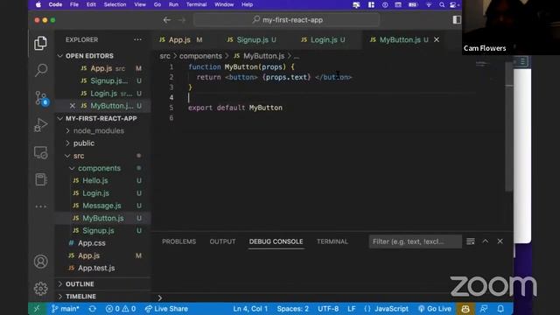The height and width of the screenshot is (315, 560).
Task: Toggle primary sidebar layout icon
Action: point(457,20)
